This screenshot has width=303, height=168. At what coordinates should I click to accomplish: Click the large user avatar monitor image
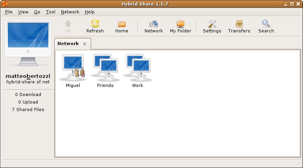click(28, 43)
